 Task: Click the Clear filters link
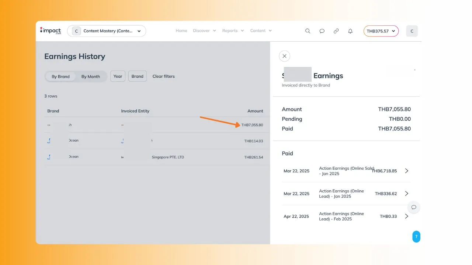pos(164,76)
